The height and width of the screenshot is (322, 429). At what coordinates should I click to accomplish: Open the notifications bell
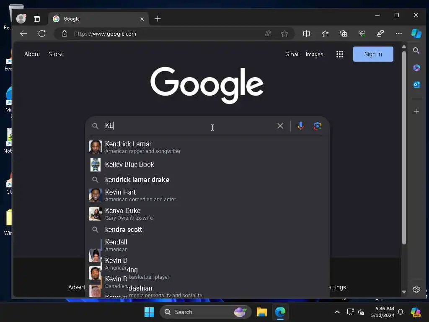pyautogui.click(x=400, y=312)
